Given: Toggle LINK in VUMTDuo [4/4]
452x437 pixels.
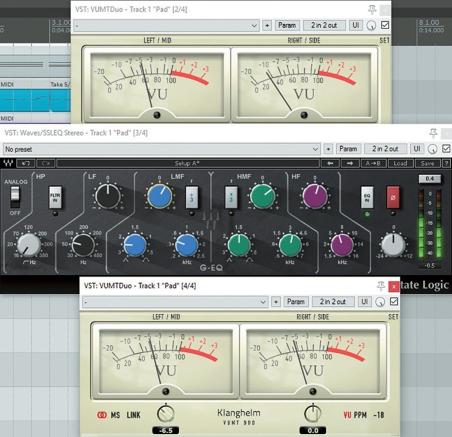Looking at the screenshot, I should (134, 415).
